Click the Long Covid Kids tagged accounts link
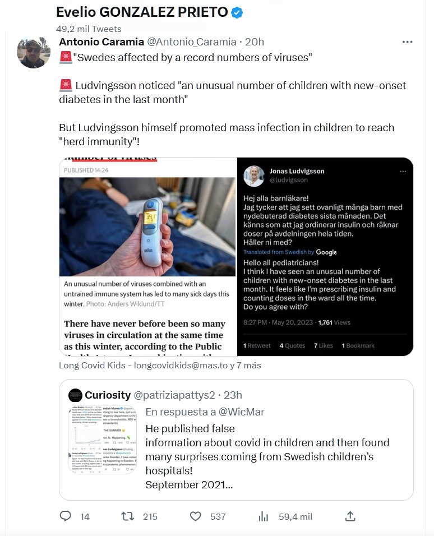The image size is (434, 536). (160, 366)
